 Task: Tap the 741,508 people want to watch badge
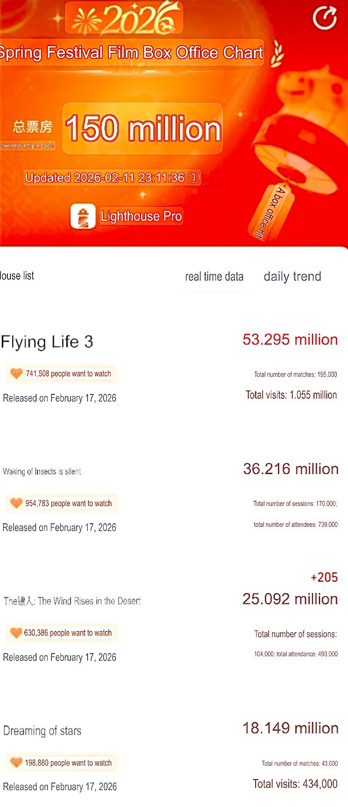pyautogui.click(x=68, y=373)
